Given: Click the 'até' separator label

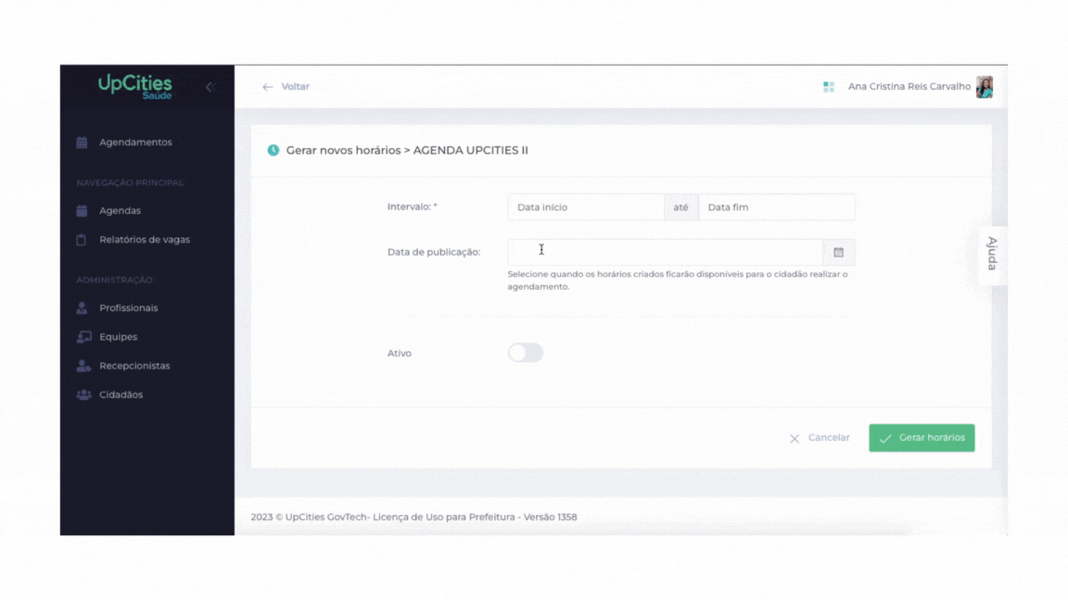Looking at the screenshot, I should pyautogui.click(x=681, y=206).
